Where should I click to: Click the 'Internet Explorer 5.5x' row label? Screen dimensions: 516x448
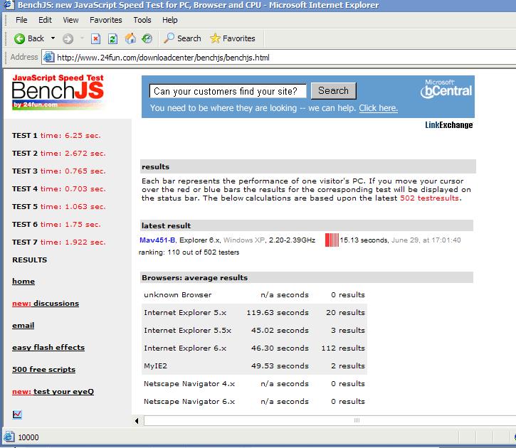coord(188,331)
